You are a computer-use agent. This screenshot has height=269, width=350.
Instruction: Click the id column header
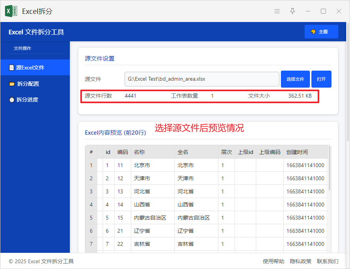[108, 152]
